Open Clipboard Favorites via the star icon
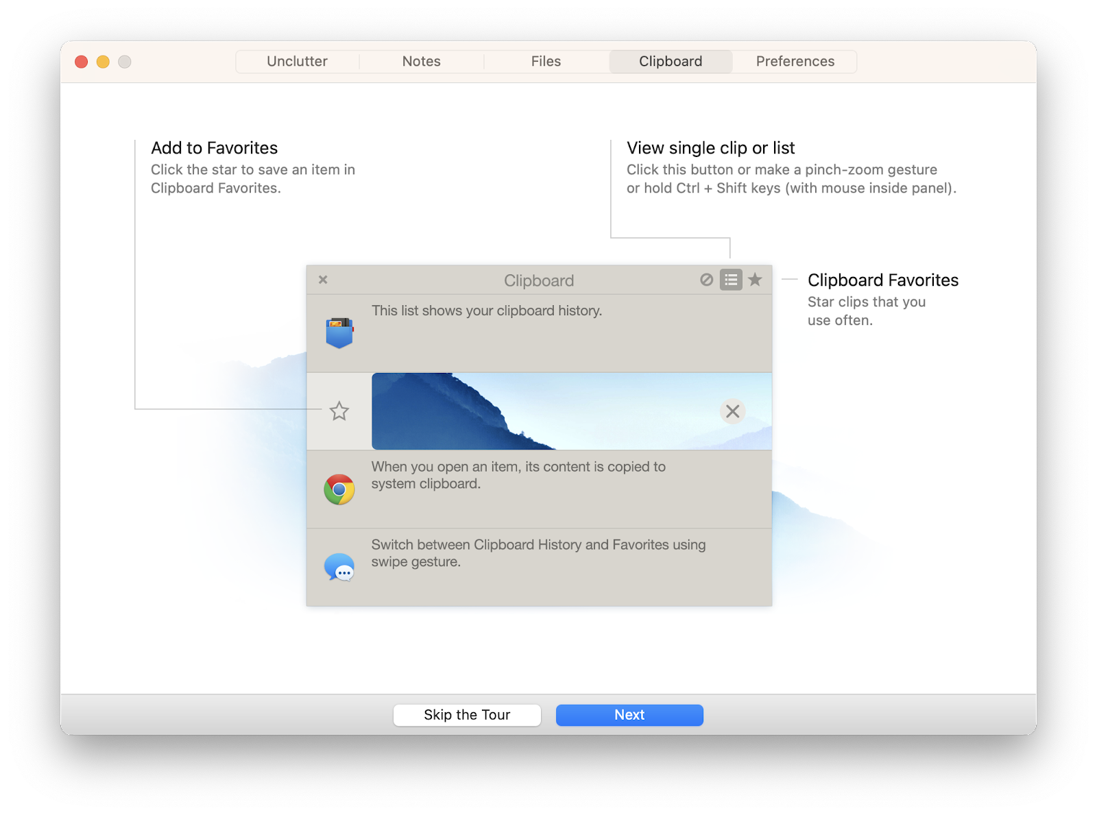Image resolution: width=1097 pixels, height=815 pixels. coord(756,280)
